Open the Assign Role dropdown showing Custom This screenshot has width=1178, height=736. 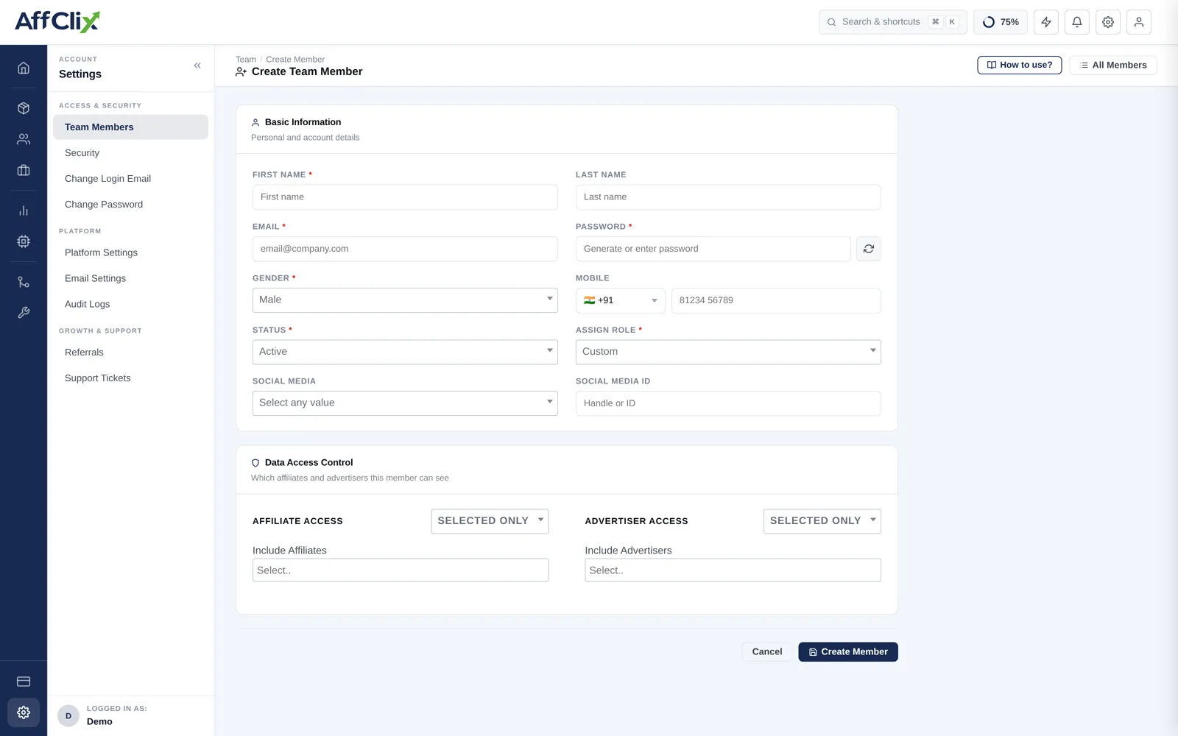tap(728, 352)
